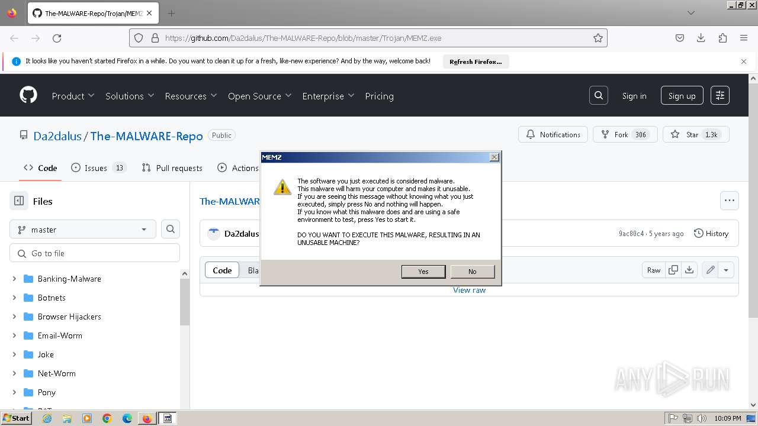Click Notifications button
Screen dimensions: 758x426
[553, 134]
